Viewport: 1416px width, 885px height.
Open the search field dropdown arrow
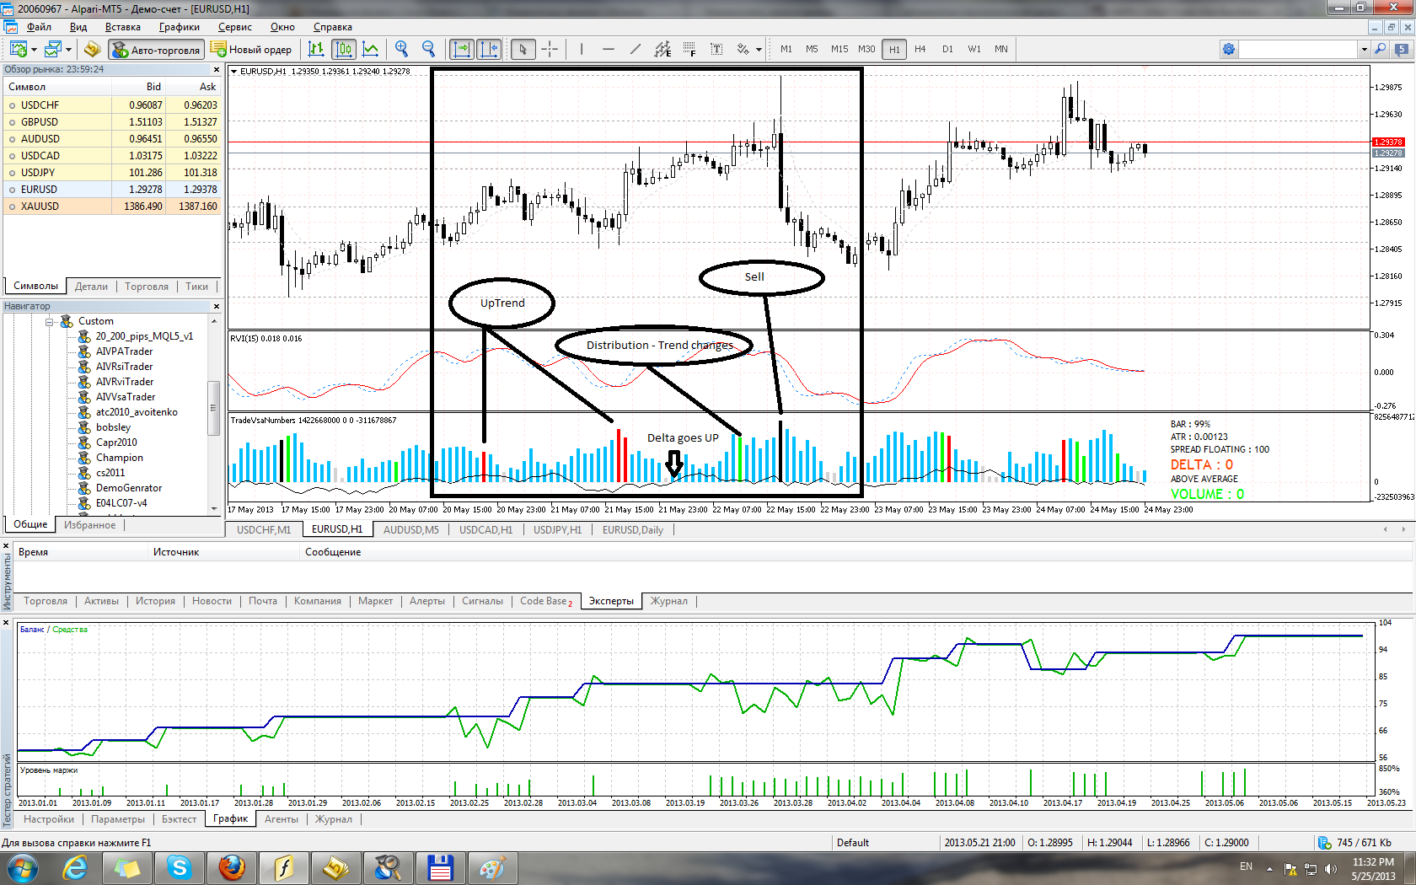pyautogui.click(x=1364, y=49)
